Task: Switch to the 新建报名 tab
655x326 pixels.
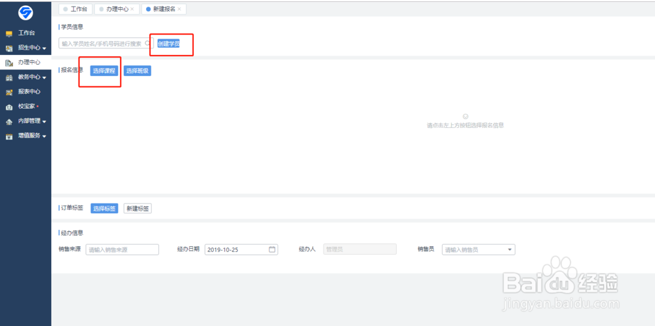Action: 164,9
